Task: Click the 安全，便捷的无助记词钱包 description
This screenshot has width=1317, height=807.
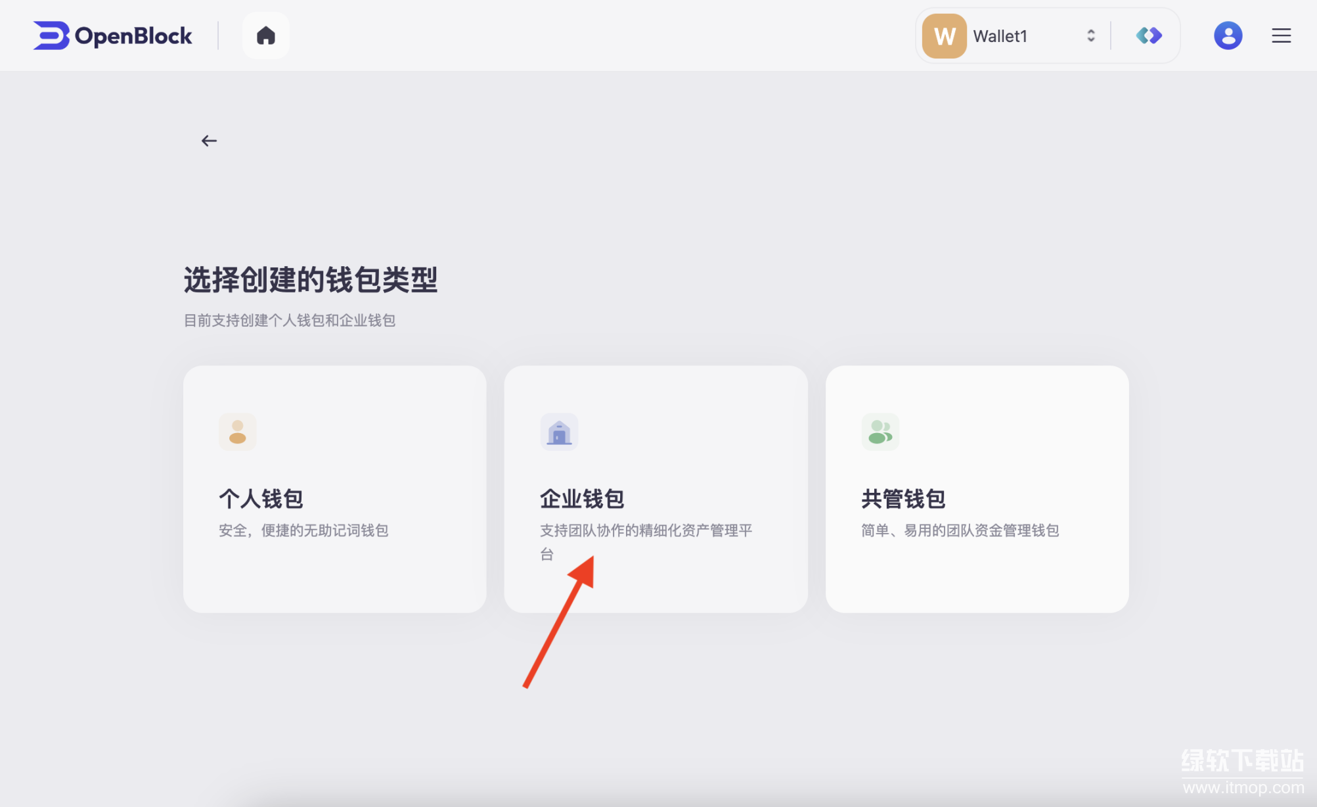Action: pyautogui.click(x=303, y=530)
